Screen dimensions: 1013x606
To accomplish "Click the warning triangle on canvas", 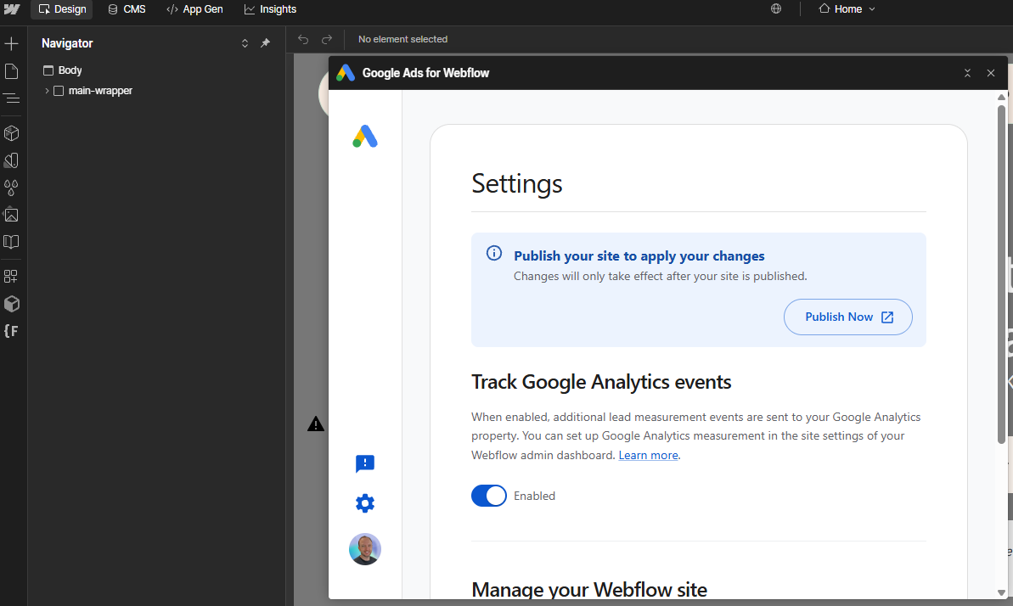I will (315, 424).
